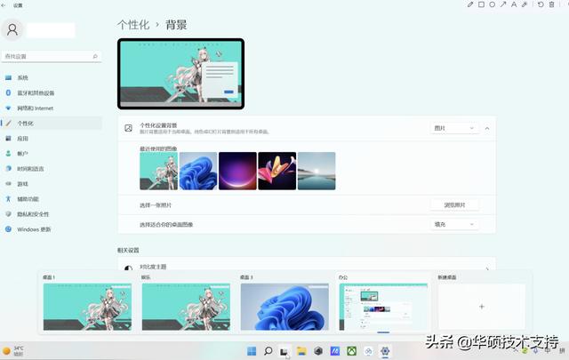
Task: Choose the purple glow recent image
Action: tap(237, 171)
